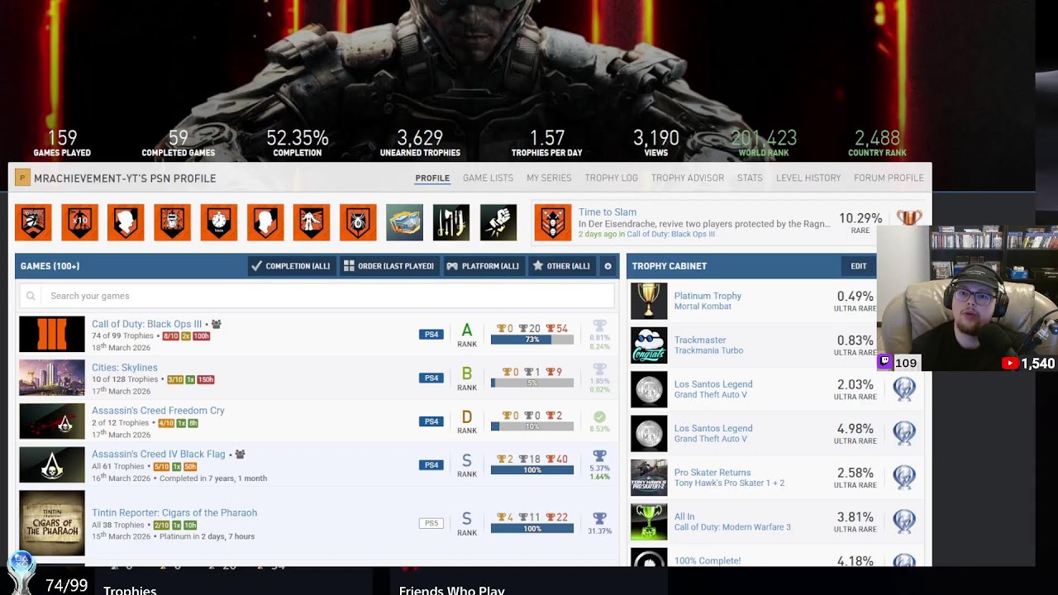Open the Call of Duty: Black Ops III game title
Image resolution: width=1058 pixels, height=595 pixels.
(146, 324)
